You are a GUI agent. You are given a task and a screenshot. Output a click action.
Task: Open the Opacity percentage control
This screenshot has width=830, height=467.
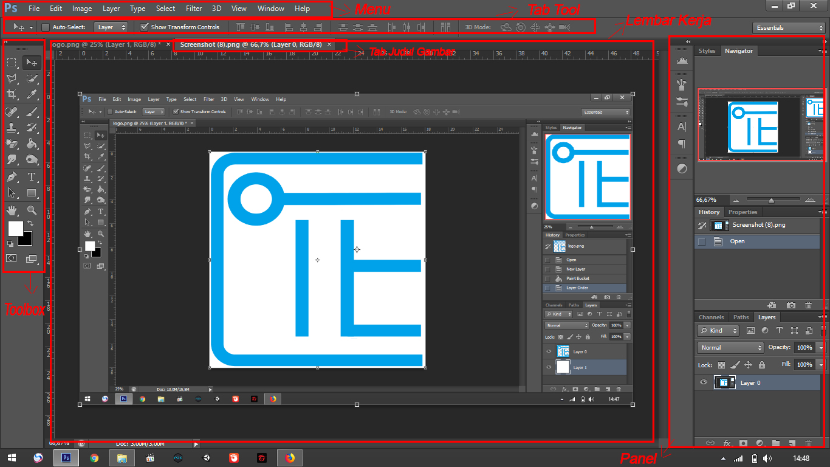click(804, 348)
